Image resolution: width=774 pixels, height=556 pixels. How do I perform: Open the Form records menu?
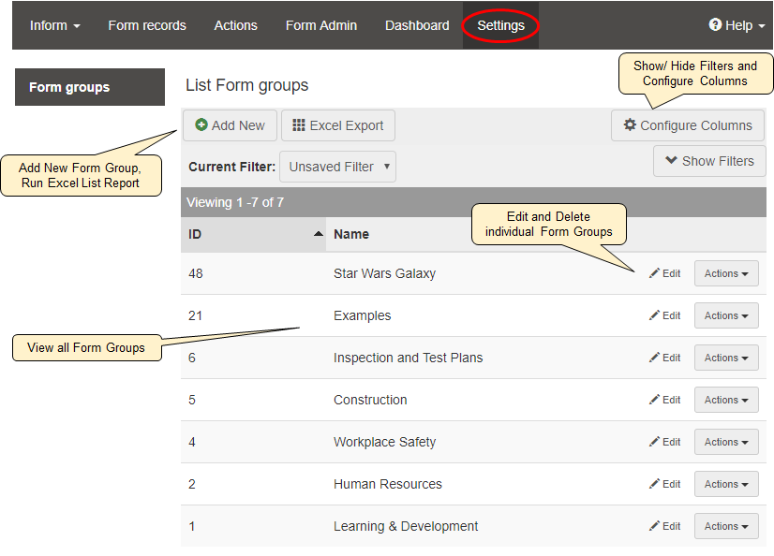click(147, 25)
